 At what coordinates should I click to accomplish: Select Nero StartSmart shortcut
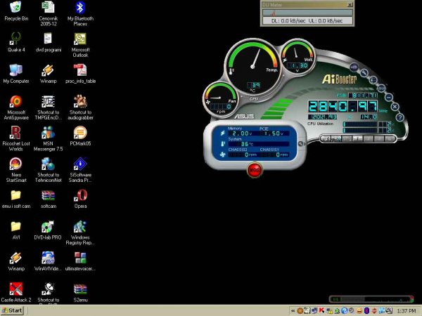pyautogui.click(x=16, y=169)
